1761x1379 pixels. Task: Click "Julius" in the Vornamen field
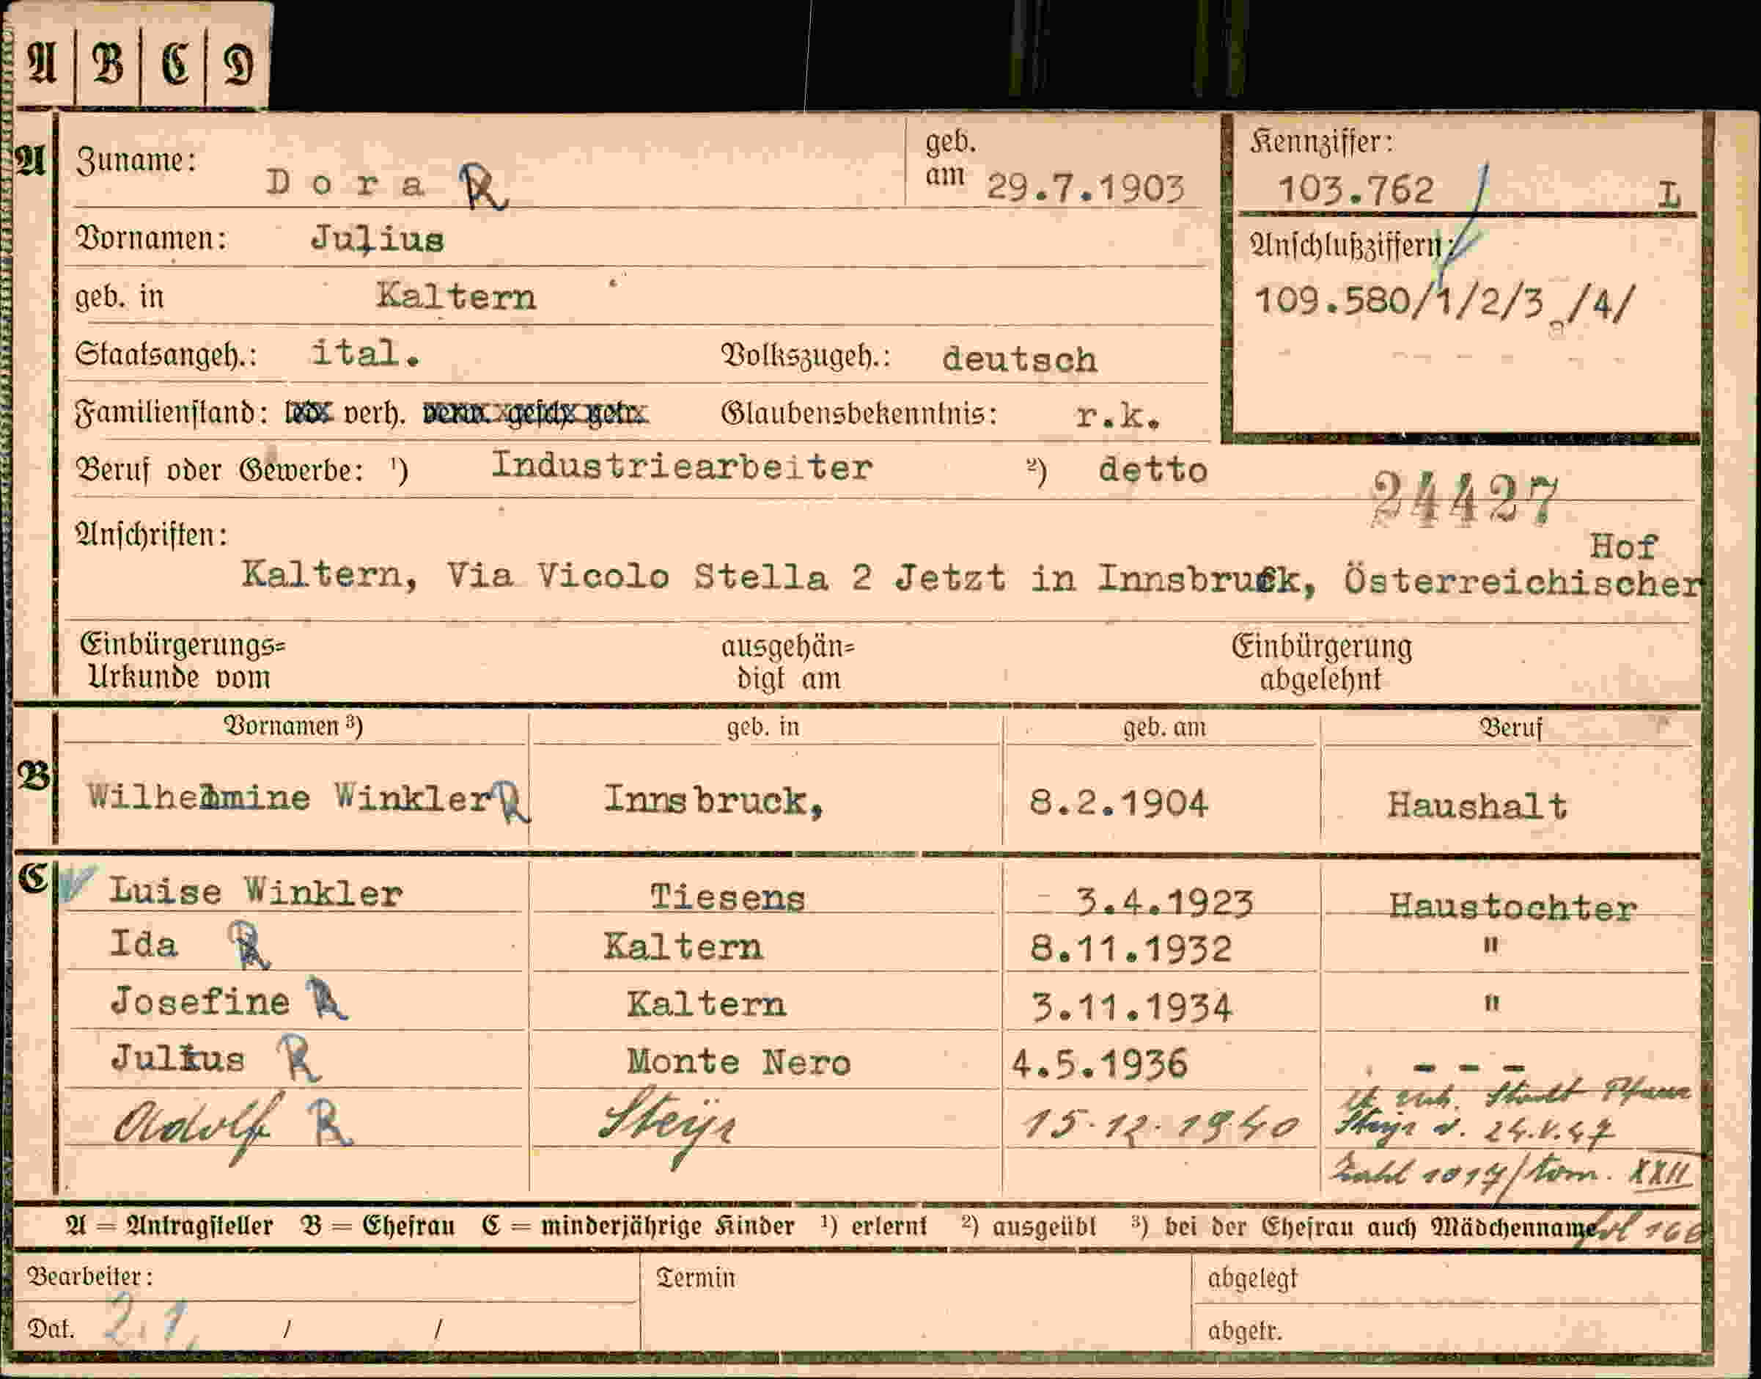378,239
